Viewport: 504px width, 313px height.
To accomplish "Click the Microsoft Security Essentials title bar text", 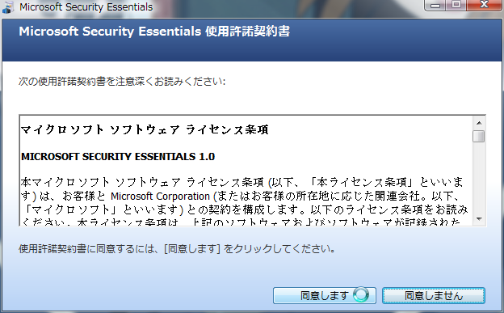I will pos(86,7).
